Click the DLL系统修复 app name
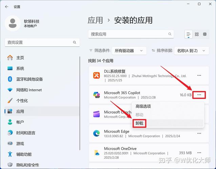 [x=115, y=71]
